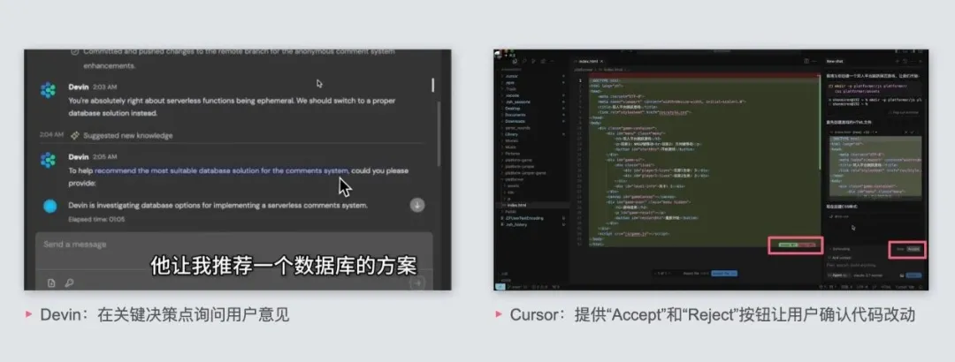
Task: Select the Documents folder in Cursor's explorer
Action: pos(516,115)
